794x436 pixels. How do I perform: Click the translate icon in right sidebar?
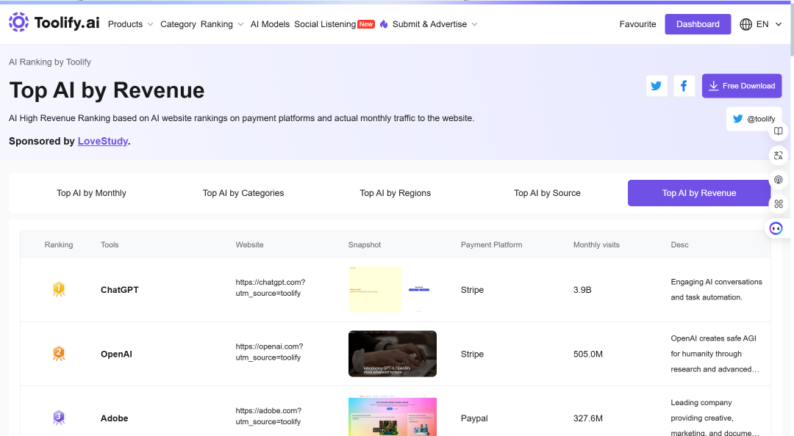pos(779,156)
